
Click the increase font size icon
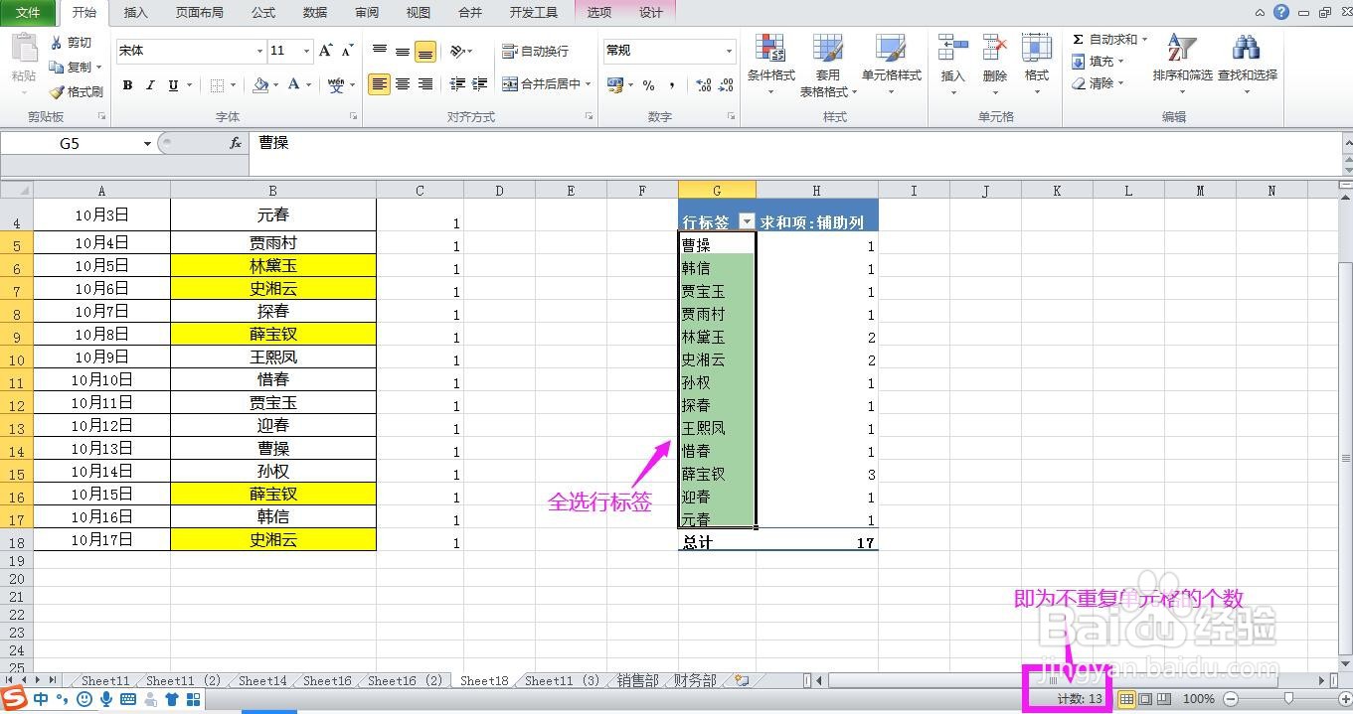(x=325, y=51)
